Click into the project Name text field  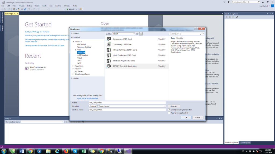click(x=127, y=102)
